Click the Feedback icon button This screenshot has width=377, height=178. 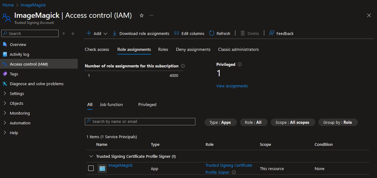272,33
